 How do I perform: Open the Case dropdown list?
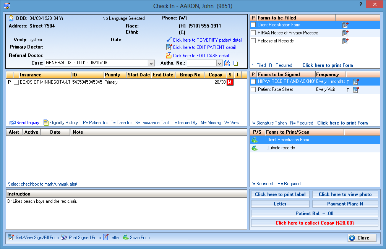pos(151,63)
